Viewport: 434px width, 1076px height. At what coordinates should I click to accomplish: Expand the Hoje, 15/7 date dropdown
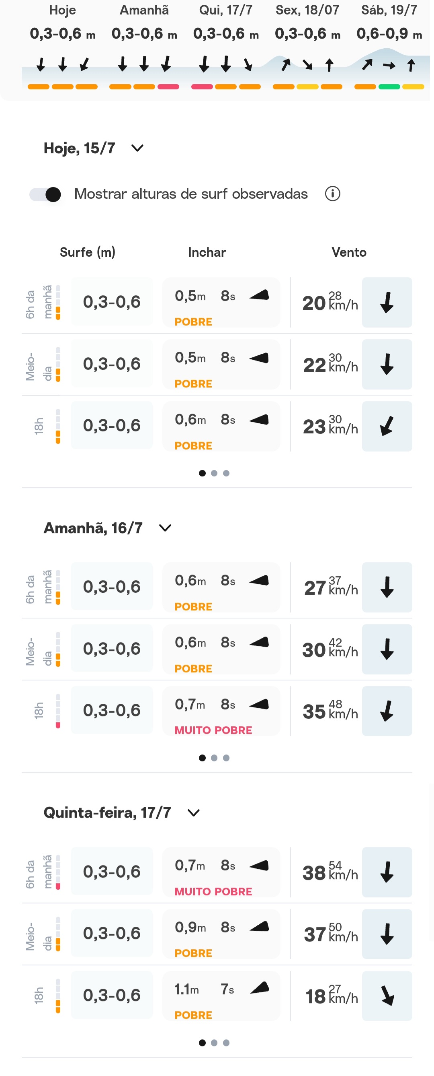[137, 148]
